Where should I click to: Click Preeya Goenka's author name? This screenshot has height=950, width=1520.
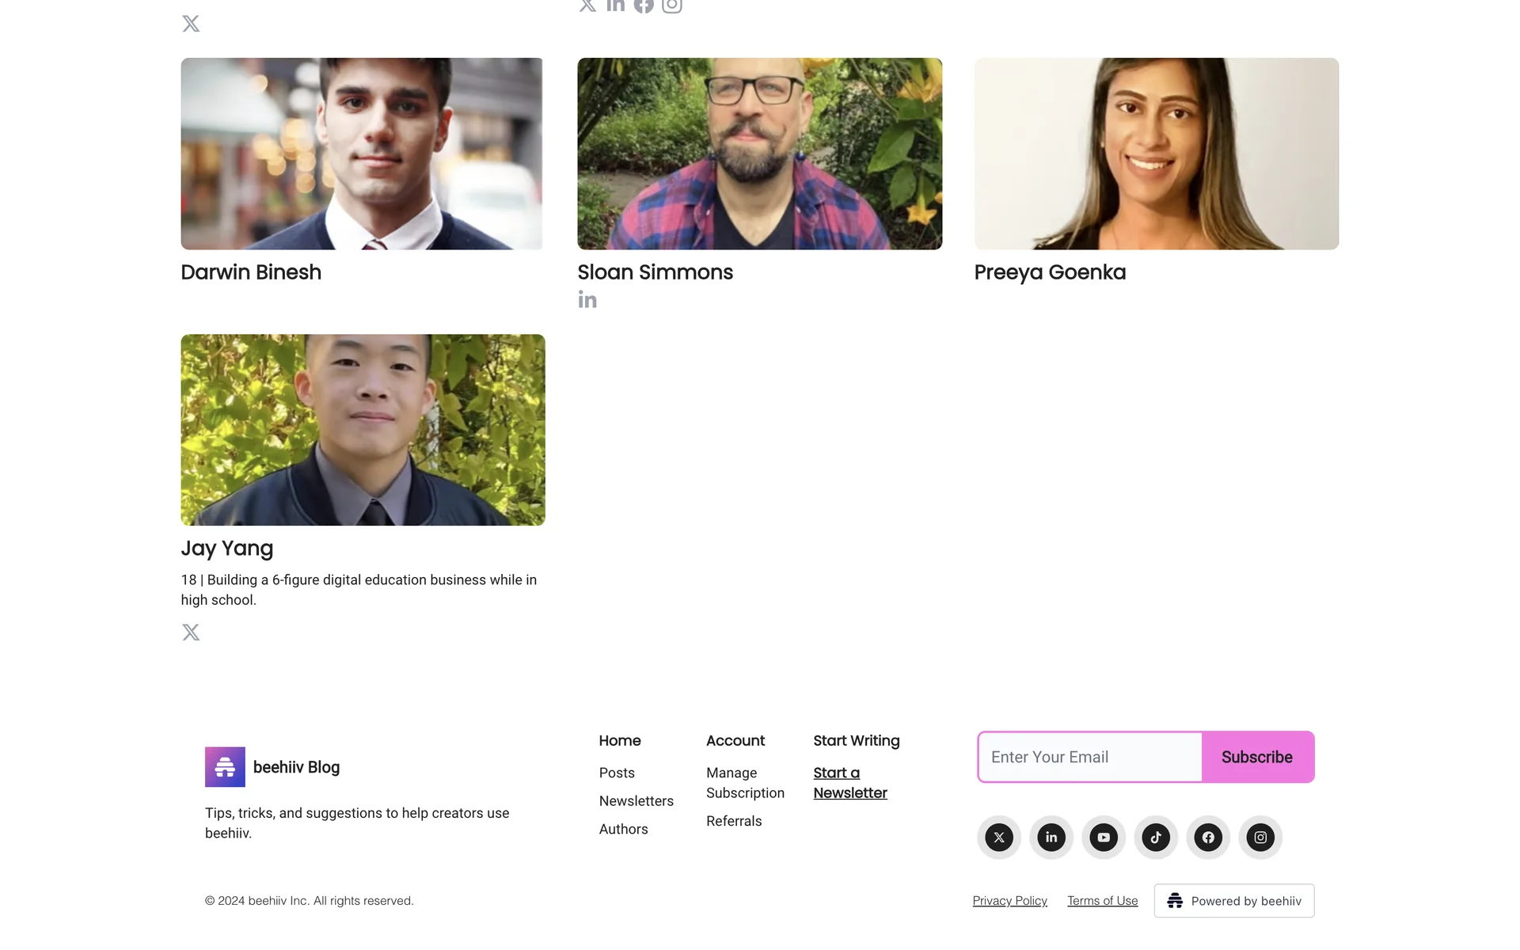click(1050, 272)
